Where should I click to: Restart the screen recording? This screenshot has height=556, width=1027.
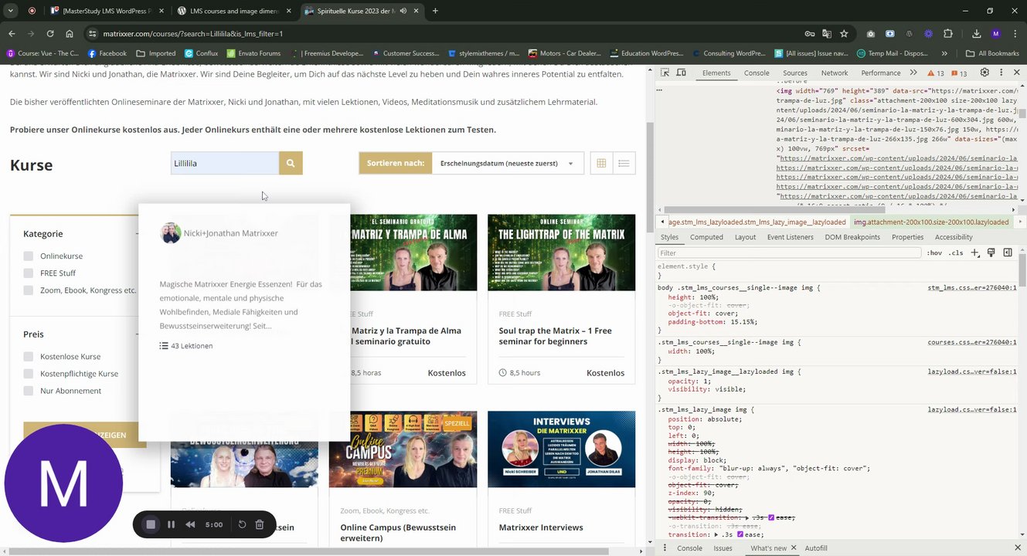click(242, 524)
